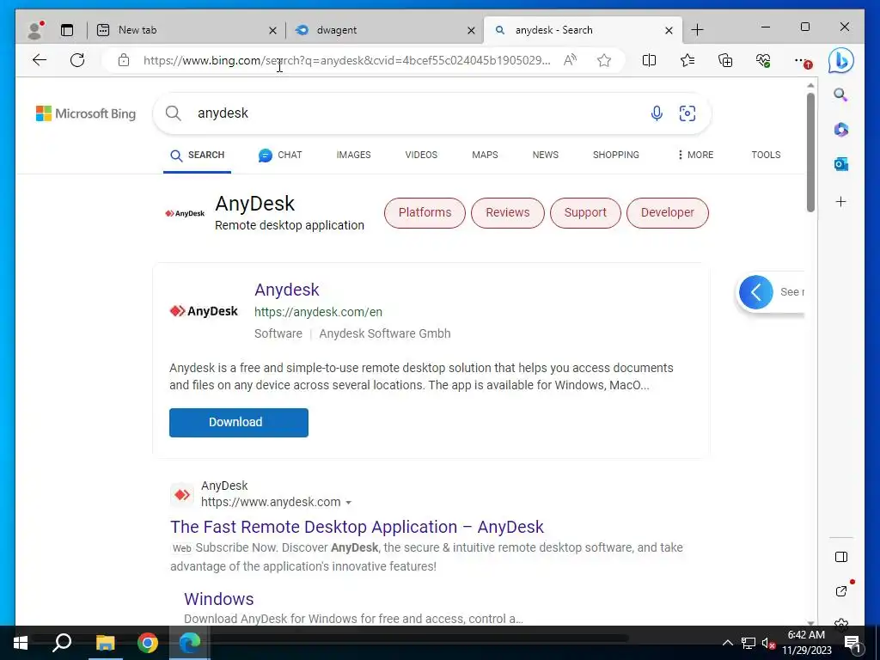View site information lock icon
This screenshot has height=660, width=880.
tap(124, 60)
